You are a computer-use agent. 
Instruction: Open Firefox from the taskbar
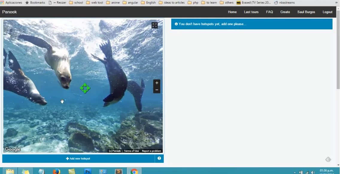[x=56, y=171]
